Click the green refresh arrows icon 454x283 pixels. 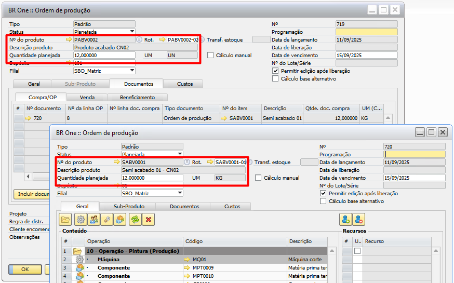(135, 219)
